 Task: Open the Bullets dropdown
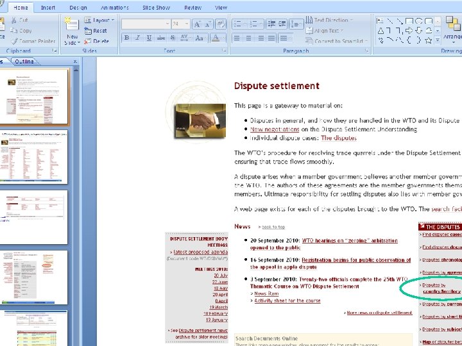coord(239,24)
